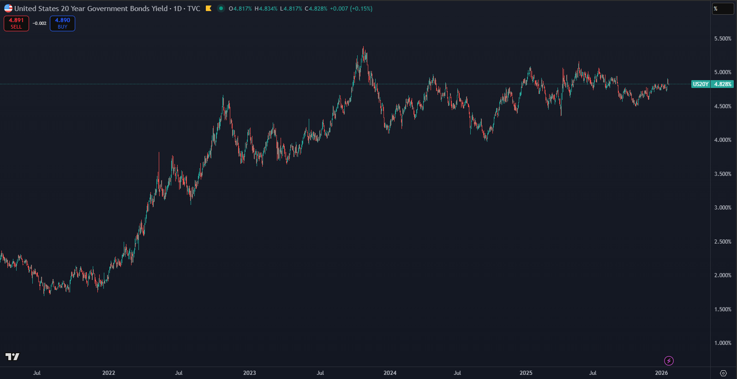The height and width of the screenshot is (379, 737).
Task: Click the 2024 label on the time axis
Action: tap(390, 373)
